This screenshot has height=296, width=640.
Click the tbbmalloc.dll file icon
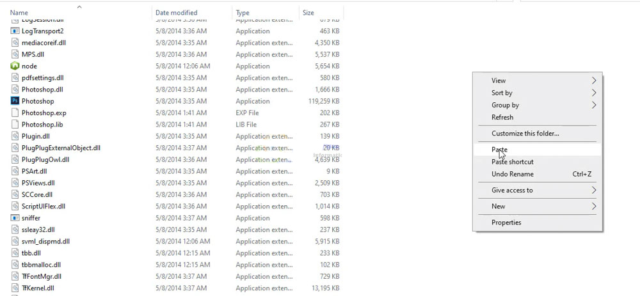point(15,265)
